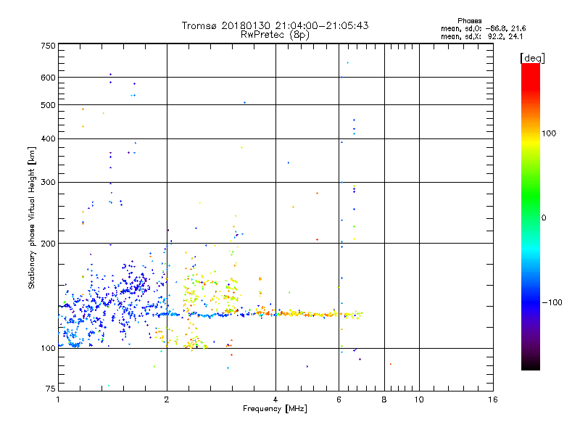Viewport: 580px width, 435px height.
Task: Select the 'Phases' header text
Action: [x=469, y=21]
